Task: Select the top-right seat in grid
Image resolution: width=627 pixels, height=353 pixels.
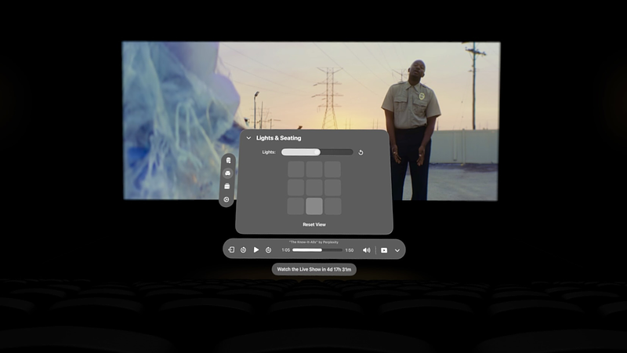Action: (332, 169)
